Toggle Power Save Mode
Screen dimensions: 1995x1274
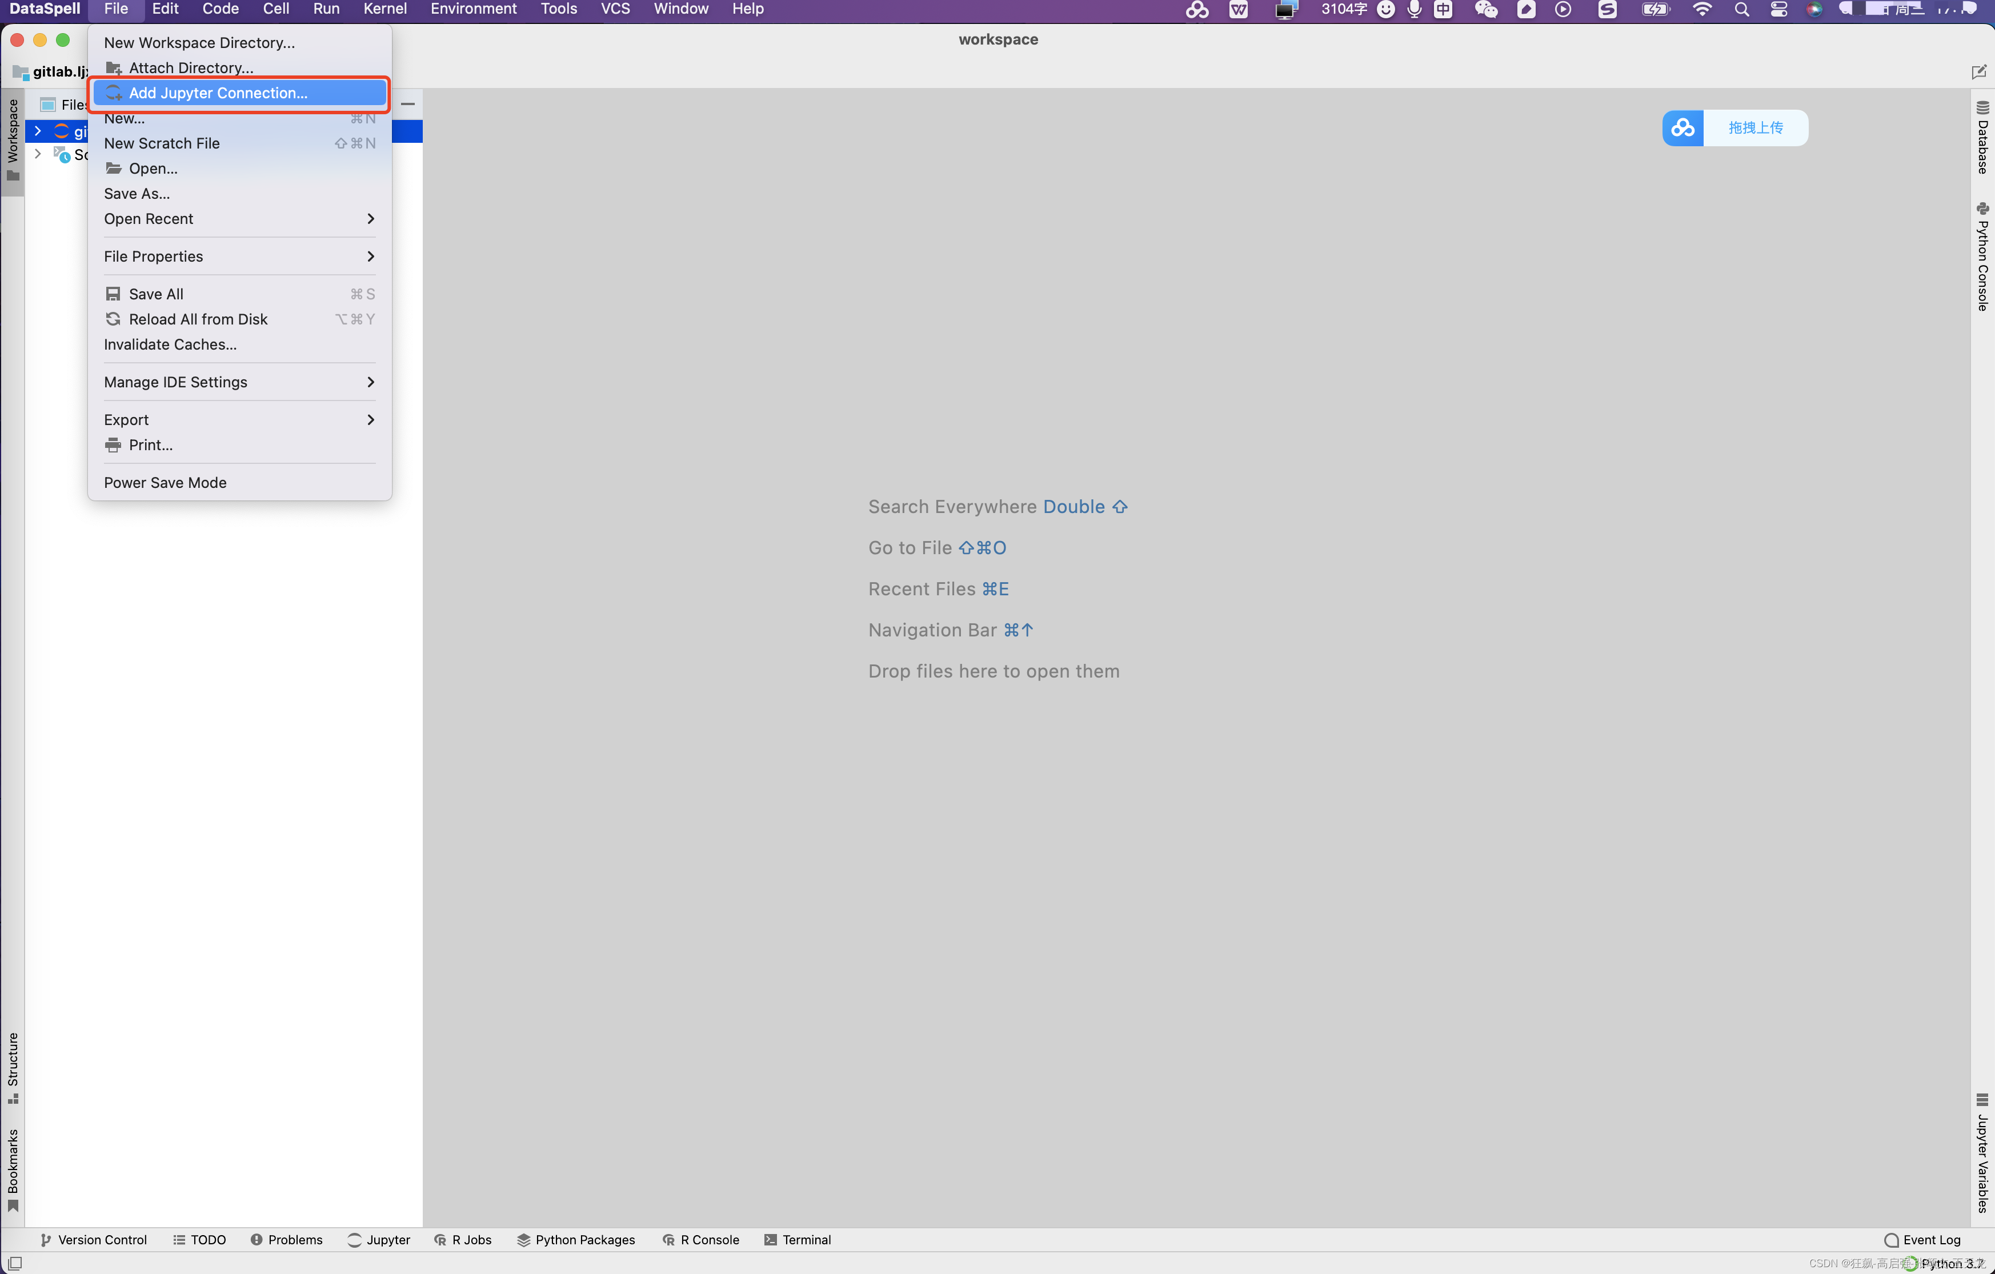pos(165,482)
